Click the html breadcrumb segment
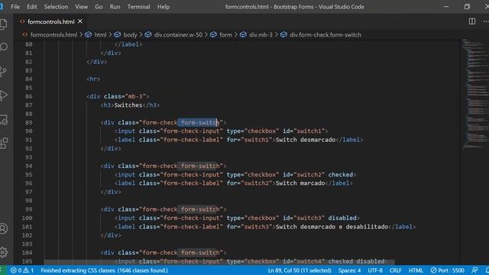The width and height of the screenshot is (489, 275). 100,34
